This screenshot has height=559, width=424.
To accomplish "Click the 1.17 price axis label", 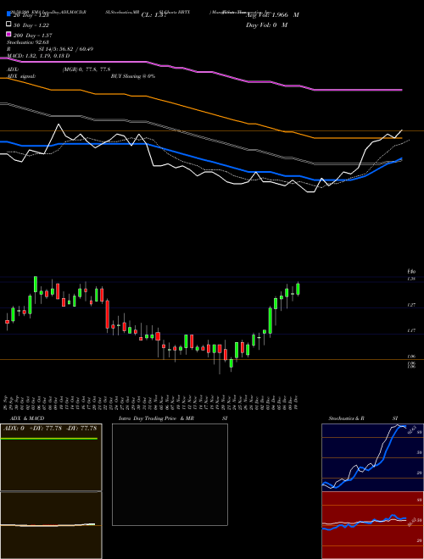I will tap(411, 331).
